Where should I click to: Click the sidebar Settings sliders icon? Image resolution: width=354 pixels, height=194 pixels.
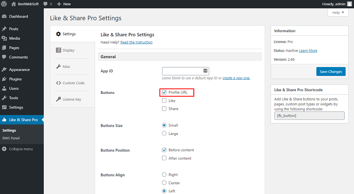tap(4, 107)
